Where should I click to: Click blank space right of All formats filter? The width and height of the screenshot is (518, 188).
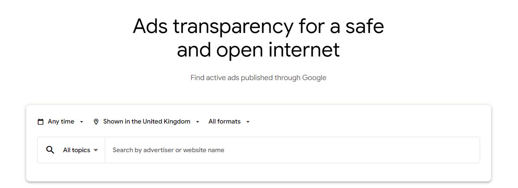click(363, 122)
